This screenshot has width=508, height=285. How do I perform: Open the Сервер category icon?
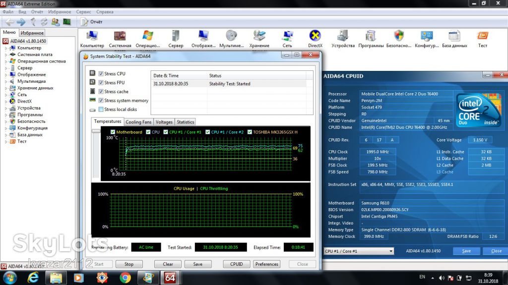click(176, 39)
